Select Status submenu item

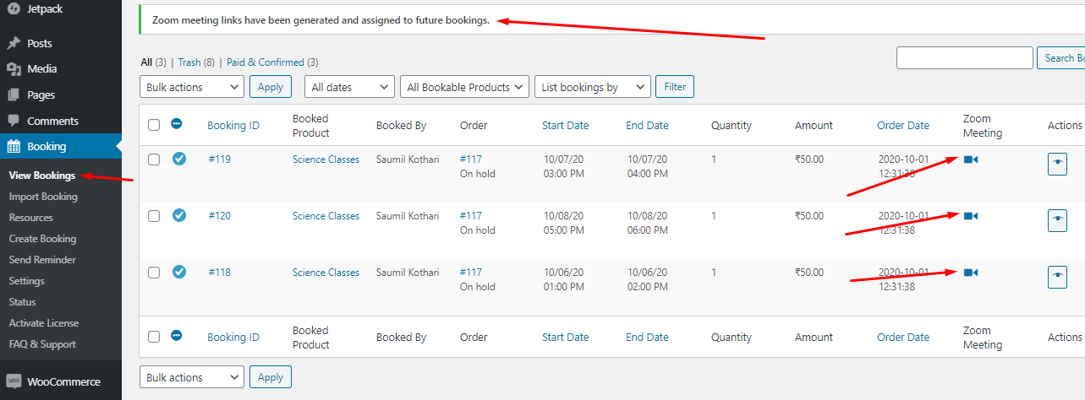(23, 302)
